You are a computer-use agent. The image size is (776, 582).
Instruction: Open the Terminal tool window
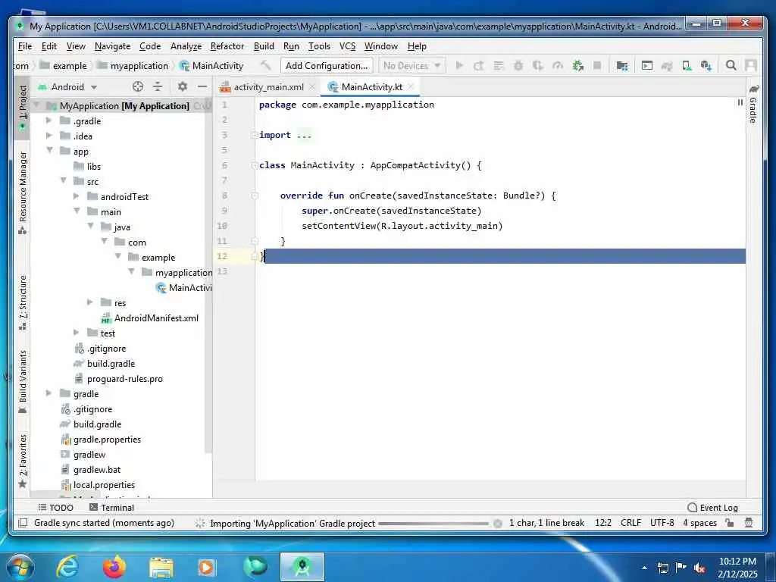pos(111,507)
